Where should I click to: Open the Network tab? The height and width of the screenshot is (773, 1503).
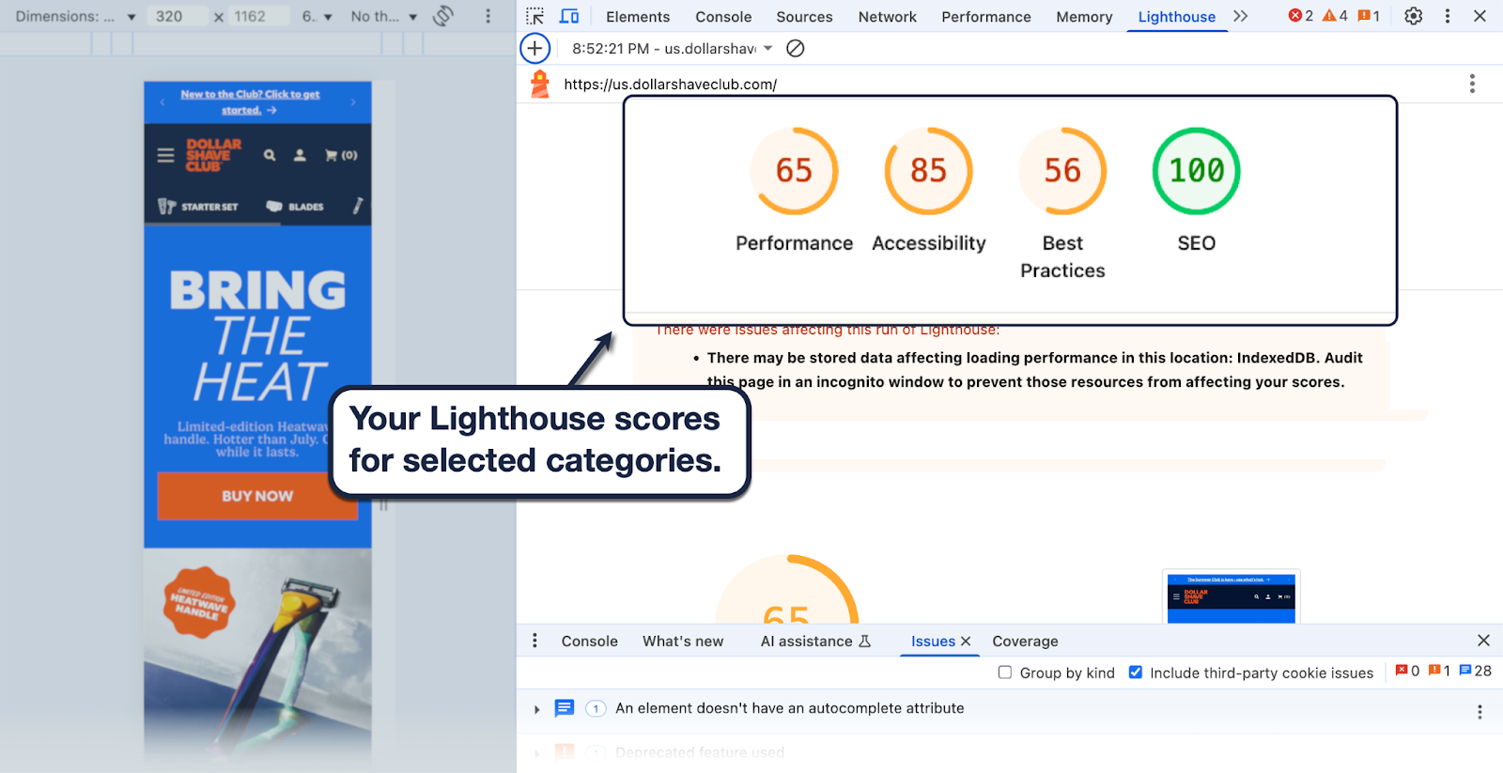tap(887, 17)
